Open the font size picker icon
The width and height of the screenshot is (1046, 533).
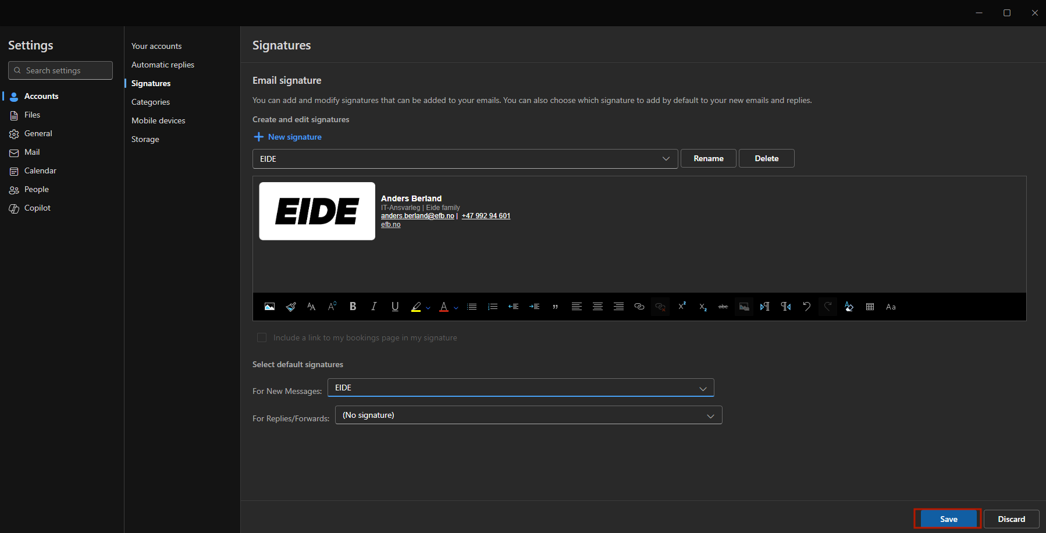coord(332,307)
